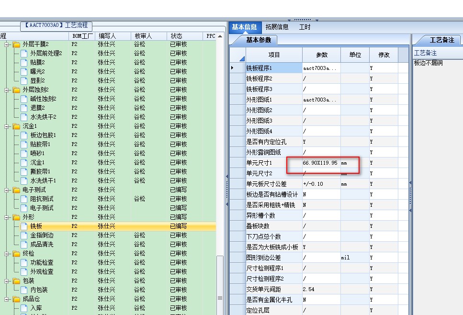Image resolution: width=463 pixels, height=315 pixels.
Task: Click the document icon of 功能检查
Action: (24, 263)
